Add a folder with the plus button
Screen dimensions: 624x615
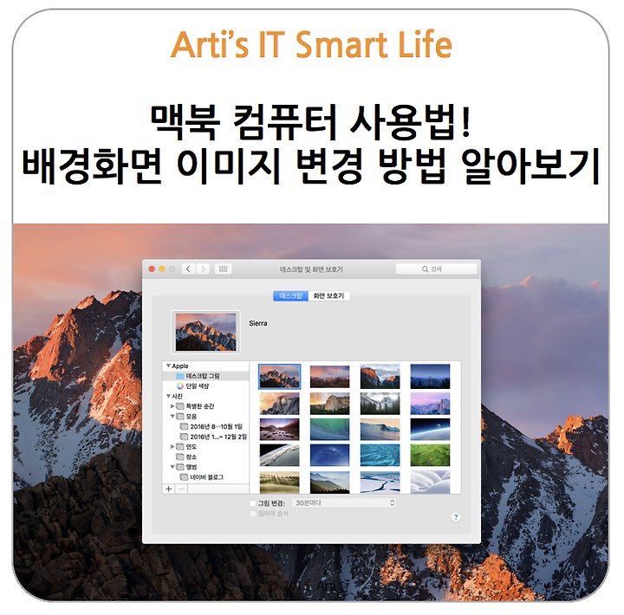169,489
